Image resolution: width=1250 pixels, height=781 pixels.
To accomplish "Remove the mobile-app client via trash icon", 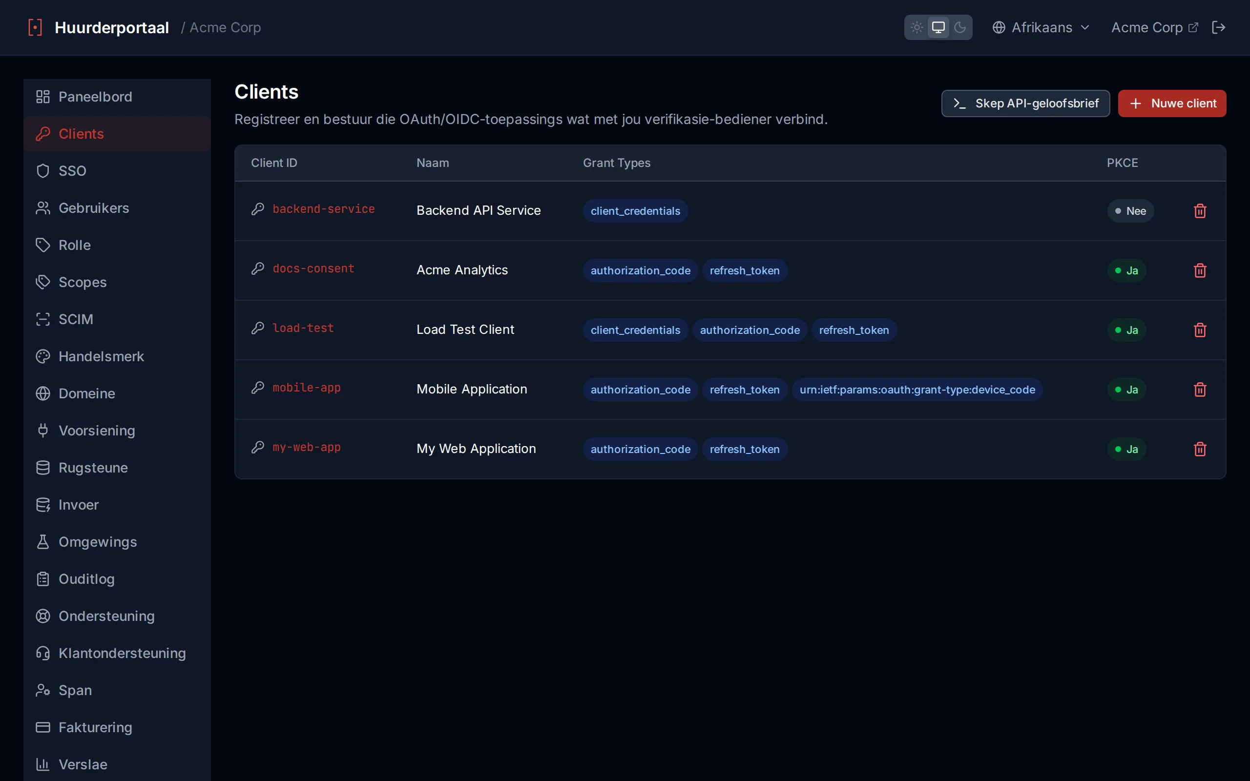I will point(1199,390).
